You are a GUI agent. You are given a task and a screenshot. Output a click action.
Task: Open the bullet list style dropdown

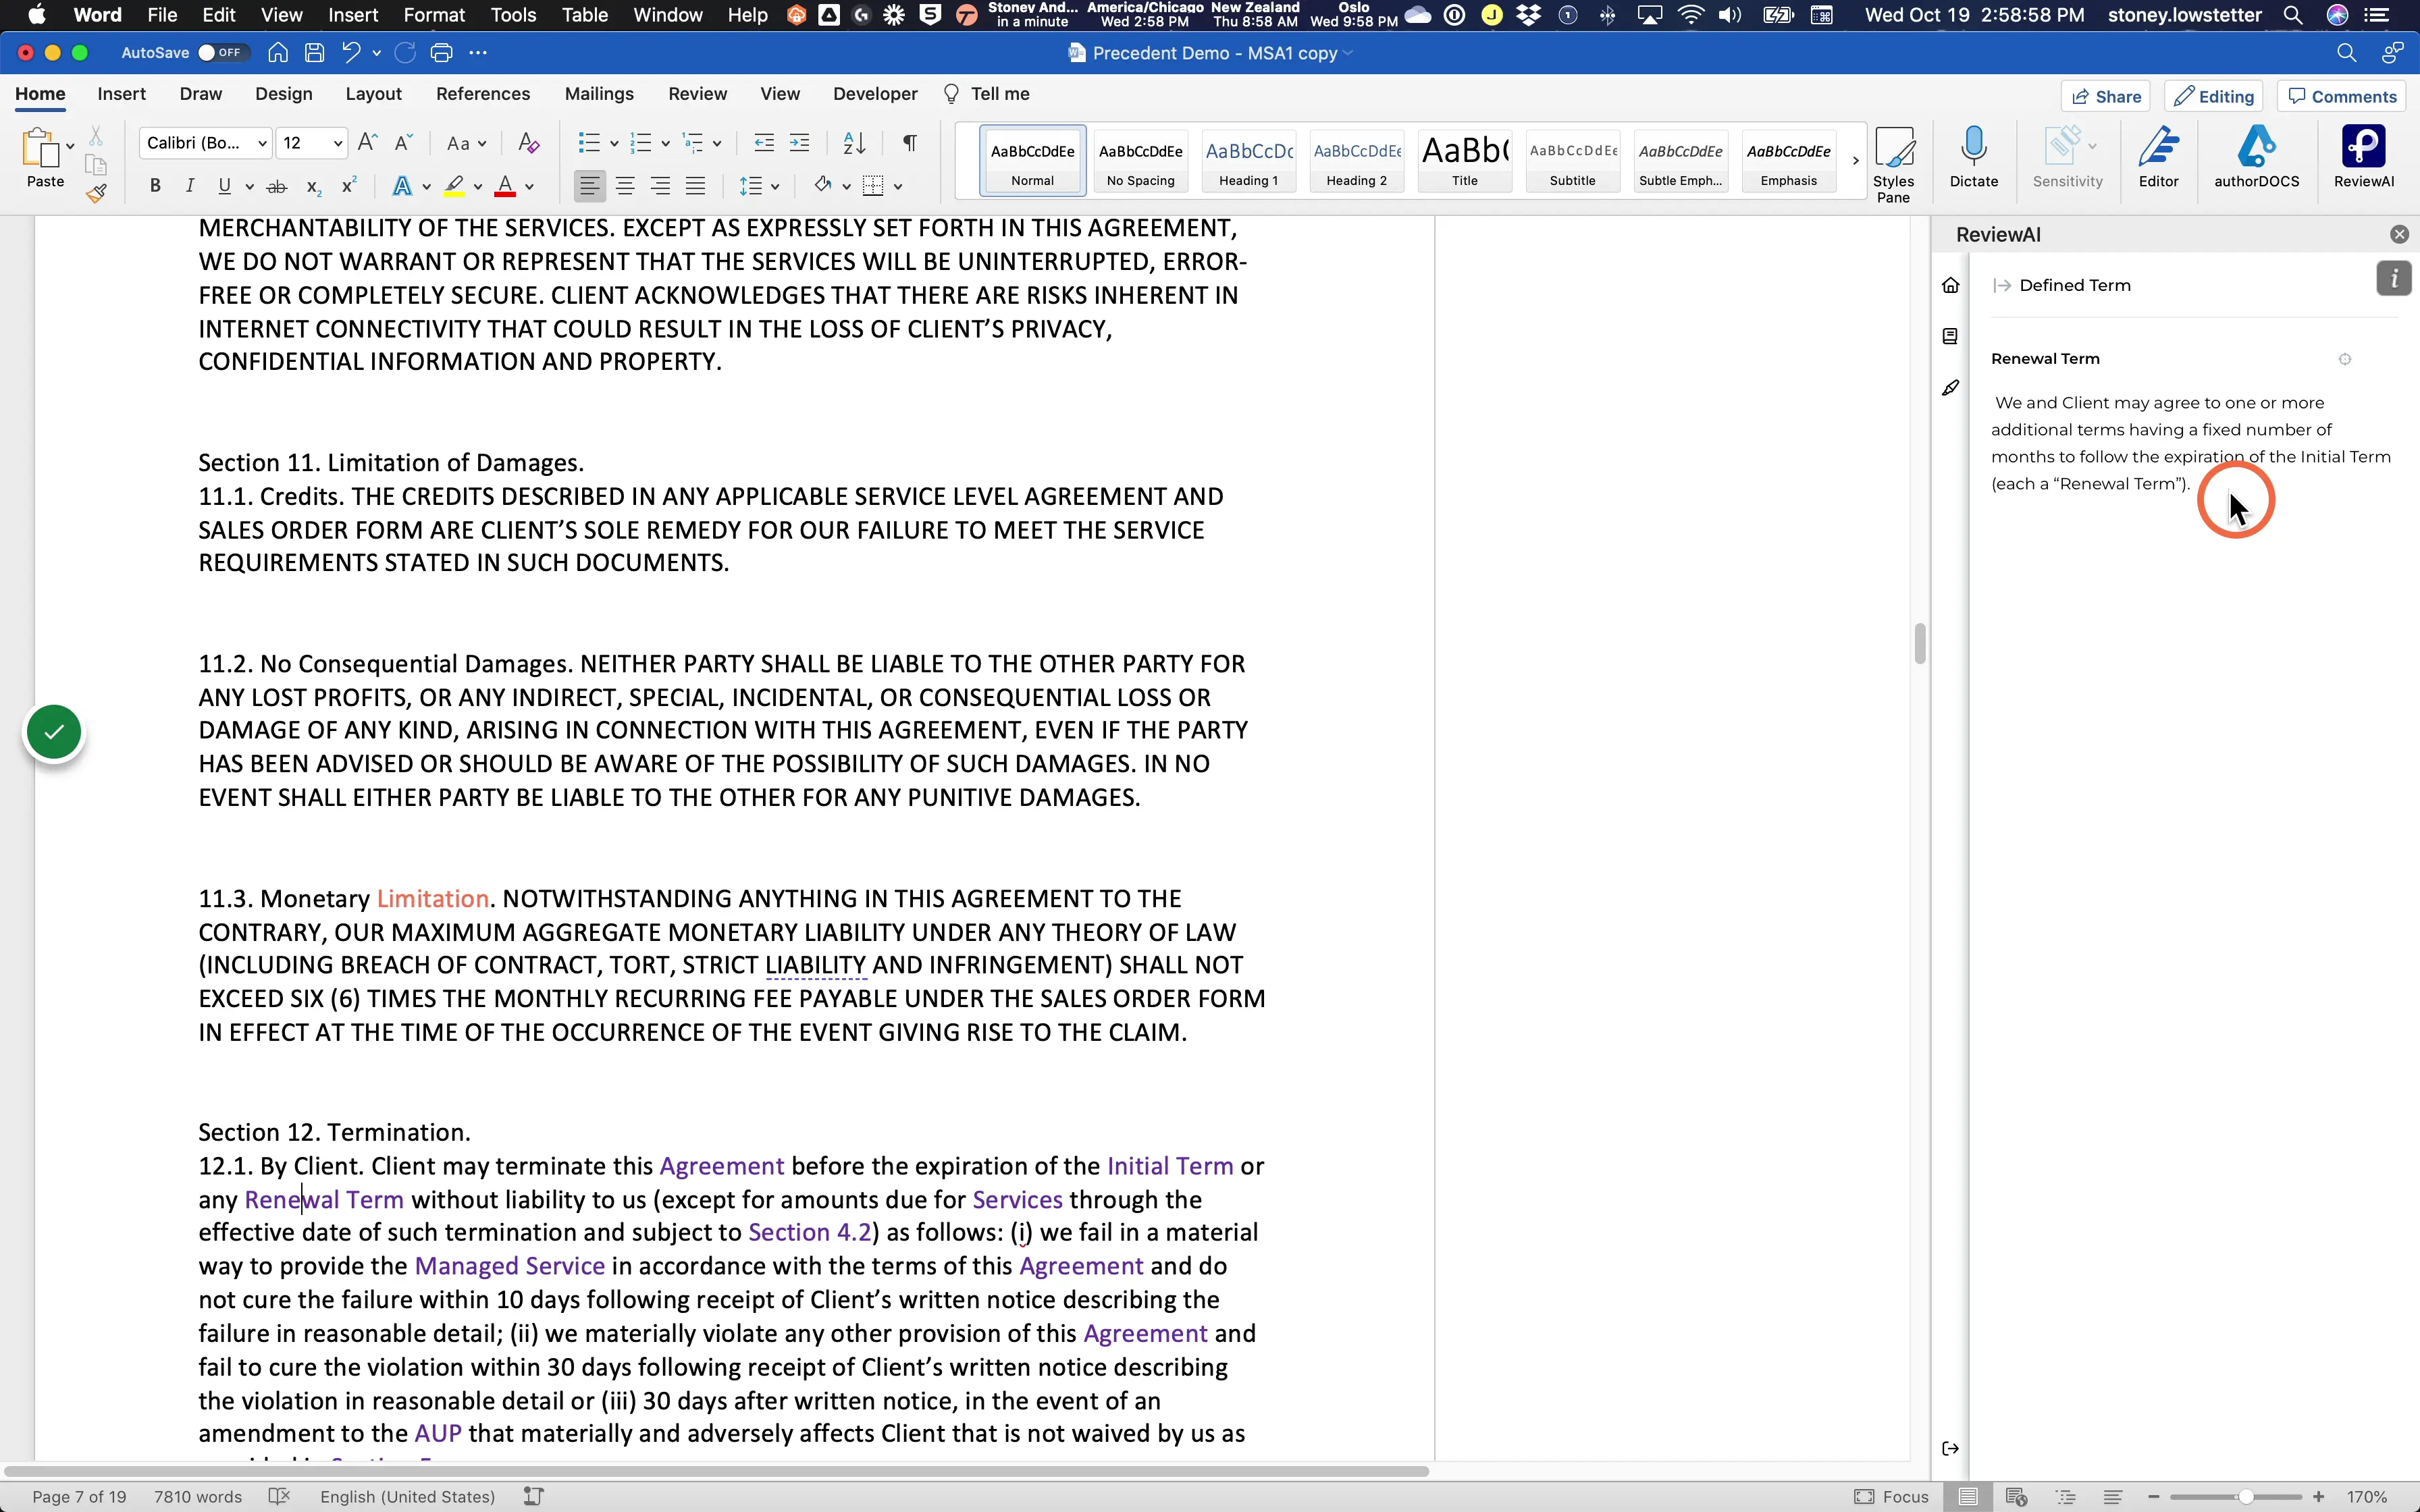(x=613, y=144)
